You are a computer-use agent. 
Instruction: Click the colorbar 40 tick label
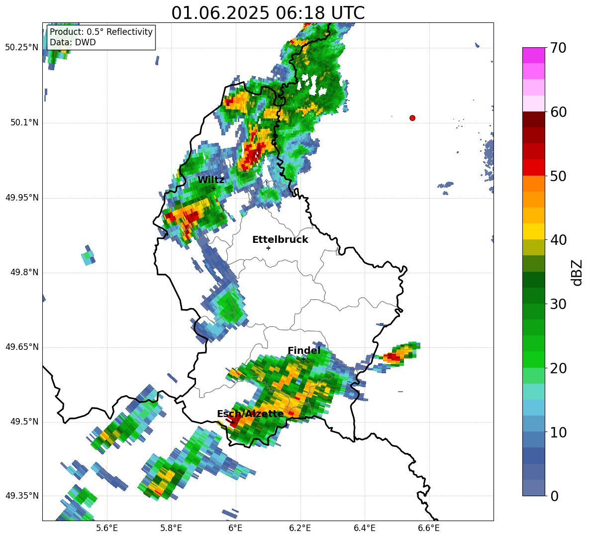click(558, 240)
